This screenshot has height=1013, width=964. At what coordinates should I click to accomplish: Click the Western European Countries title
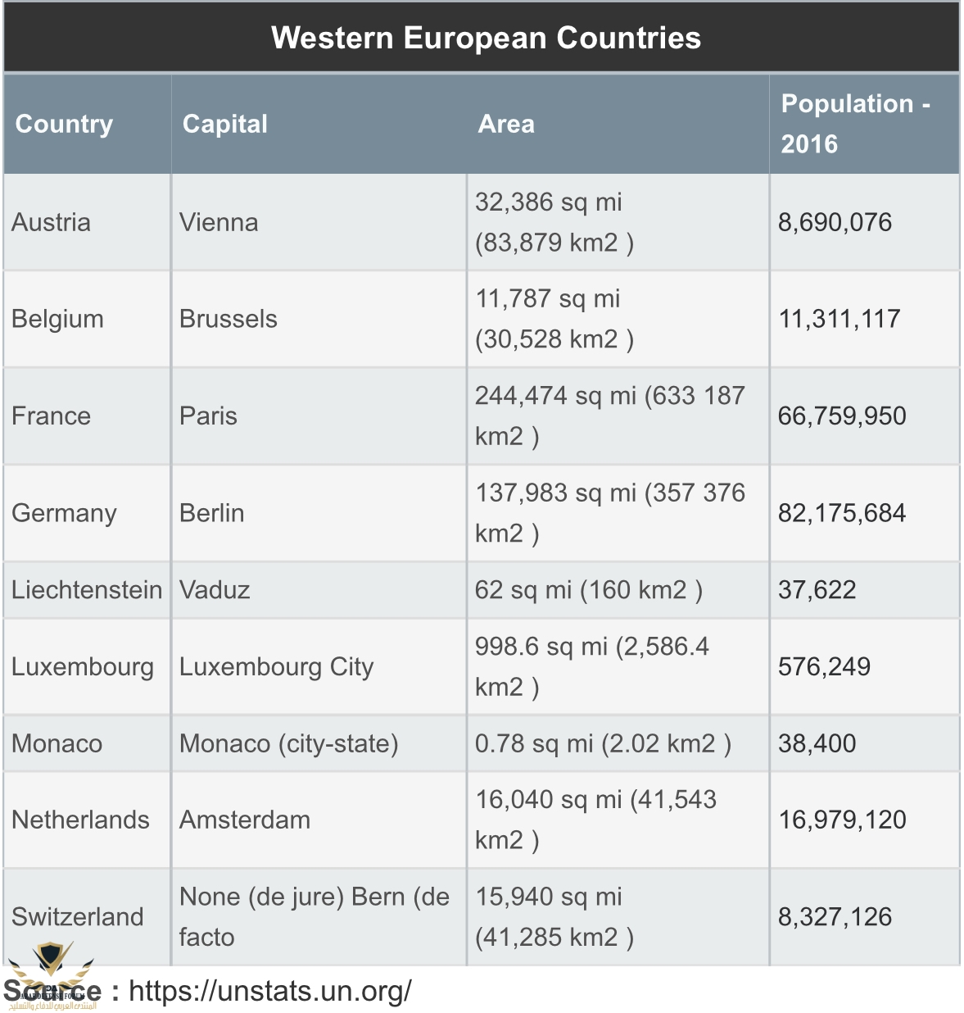[x=486, y=38]
